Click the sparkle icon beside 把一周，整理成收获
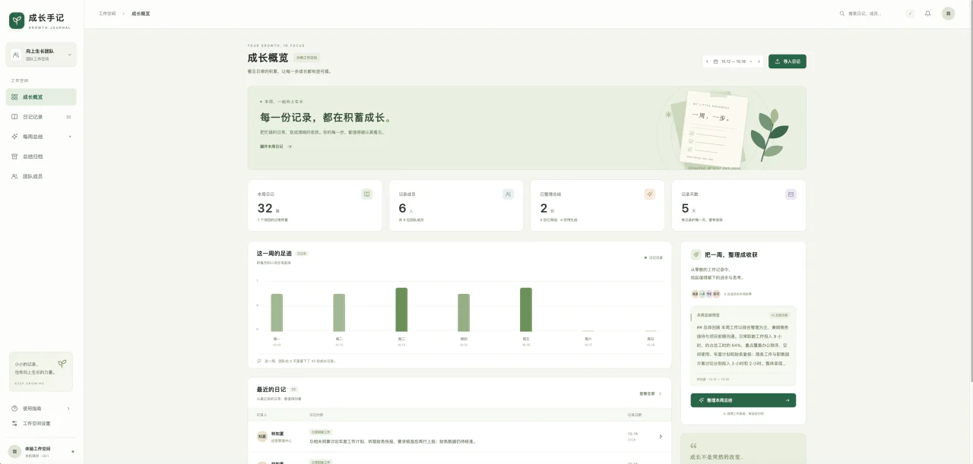Screen dimensions: 973x464 point(696,255)
